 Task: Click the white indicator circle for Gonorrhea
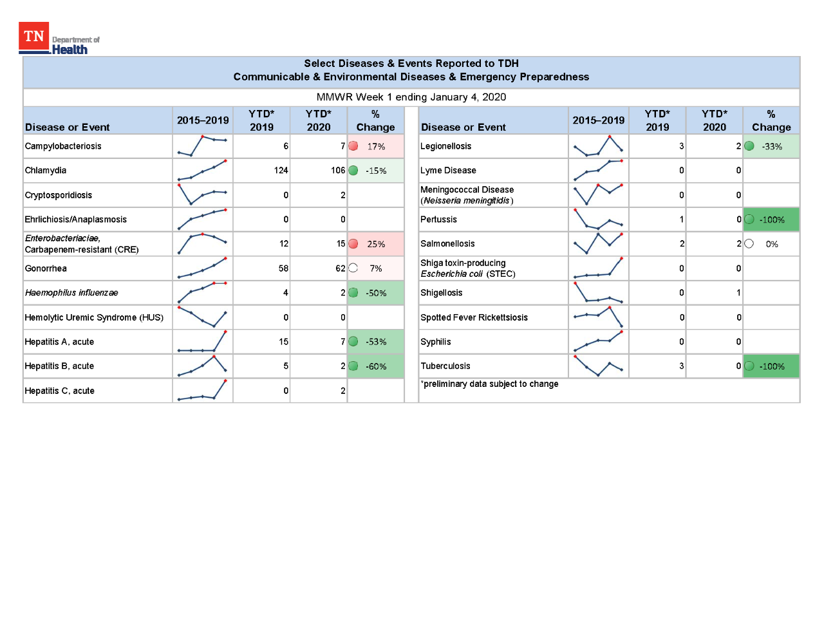pos(353,268)
